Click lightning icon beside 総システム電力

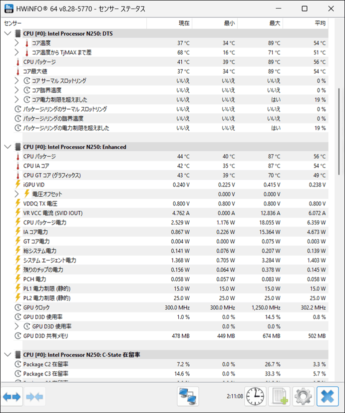[18, 251]
